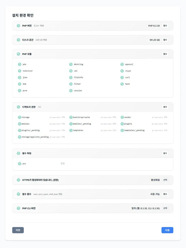The width and height of the screenshot is (186, 248).
Task: Click the check icon for modules directory
Action: pyautogui.click(x=19, y=124)
